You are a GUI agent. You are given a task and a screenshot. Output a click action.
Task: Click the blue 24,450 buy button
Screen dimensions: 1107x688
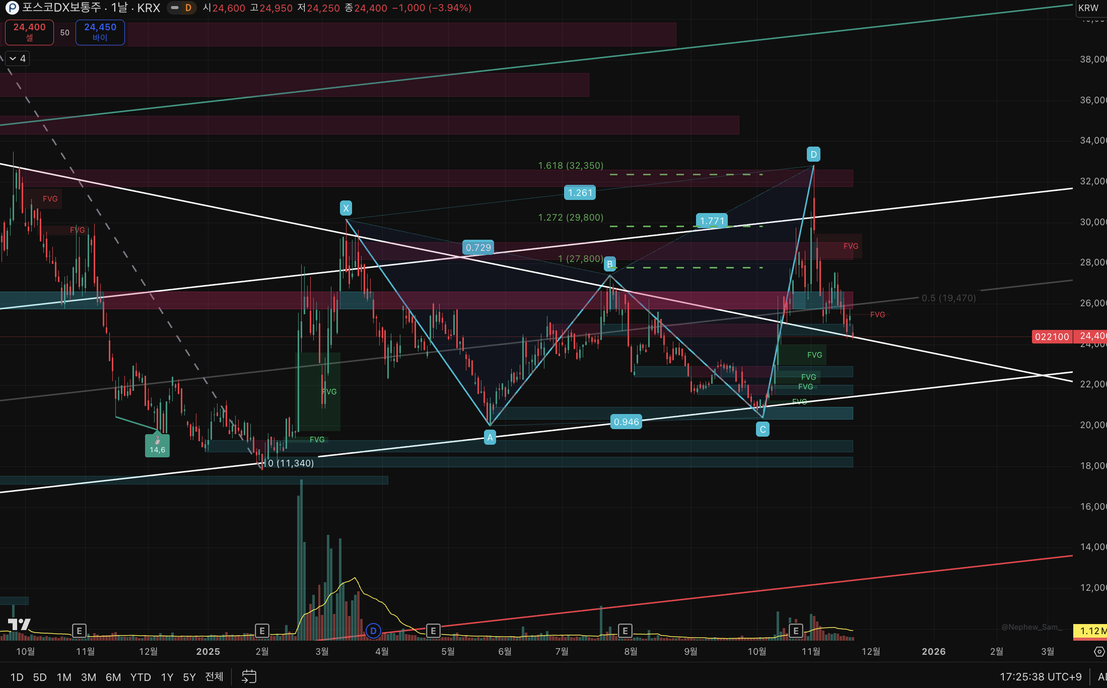point(100,32)
